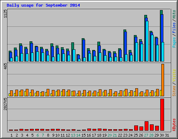Click the day 1 x-axis label
The image size is (178, 139).
click(11, 135)
